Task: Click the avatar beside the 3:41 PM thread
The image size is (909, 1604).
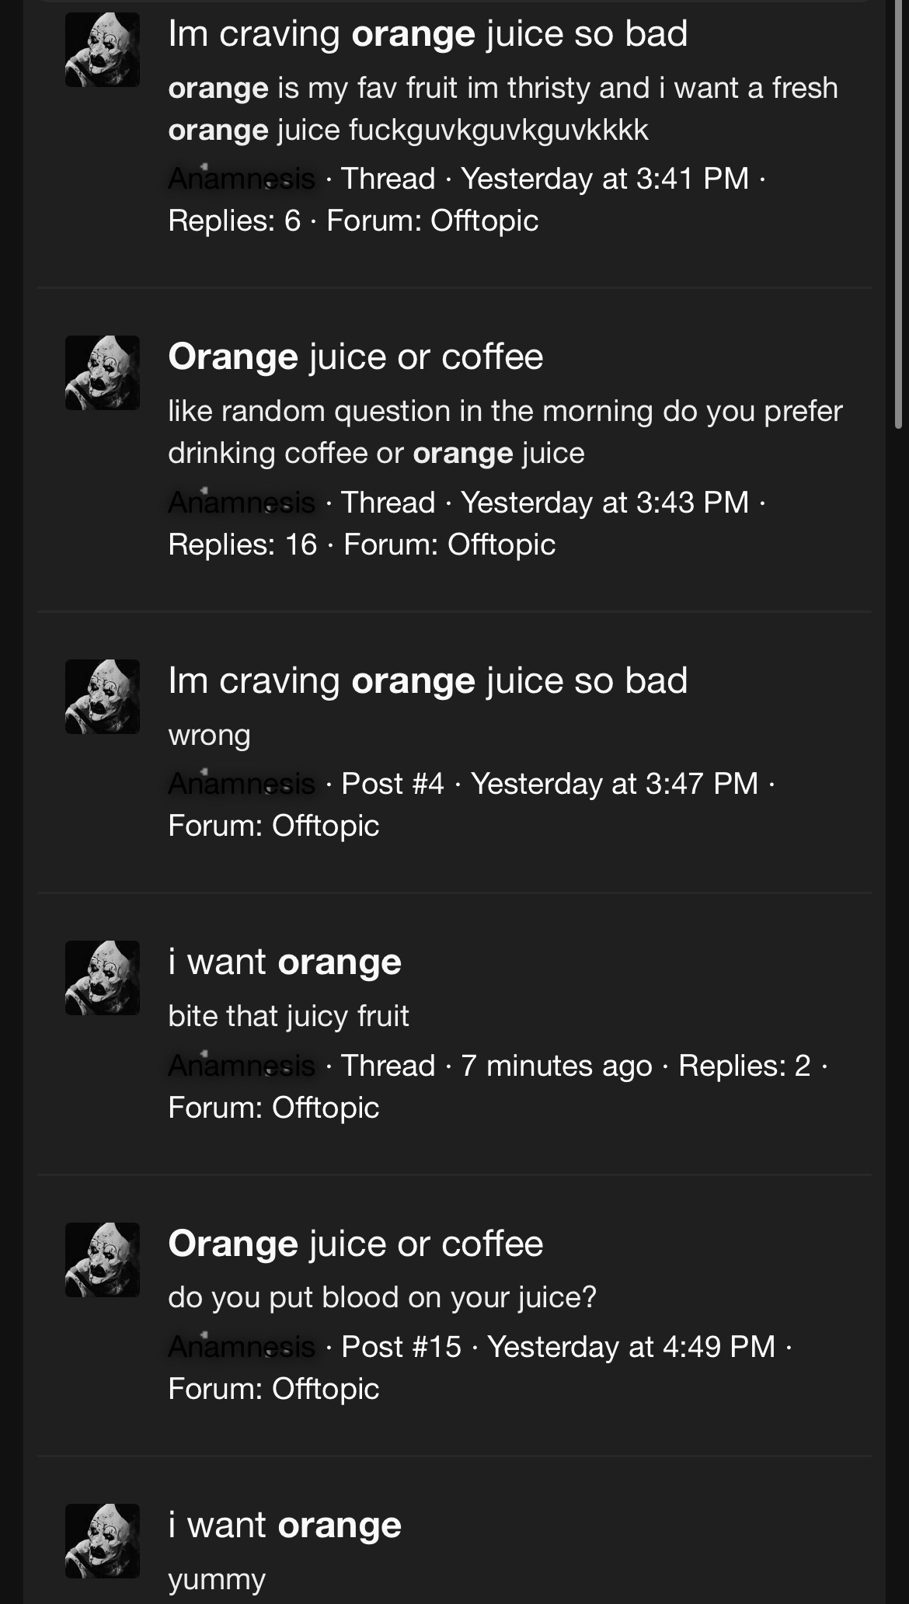Action: click(103, 50)
